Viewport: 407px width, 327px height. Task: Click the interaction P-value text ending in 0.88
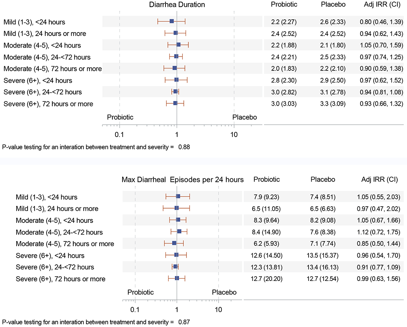pyautogui.click(x=96, y=147)
